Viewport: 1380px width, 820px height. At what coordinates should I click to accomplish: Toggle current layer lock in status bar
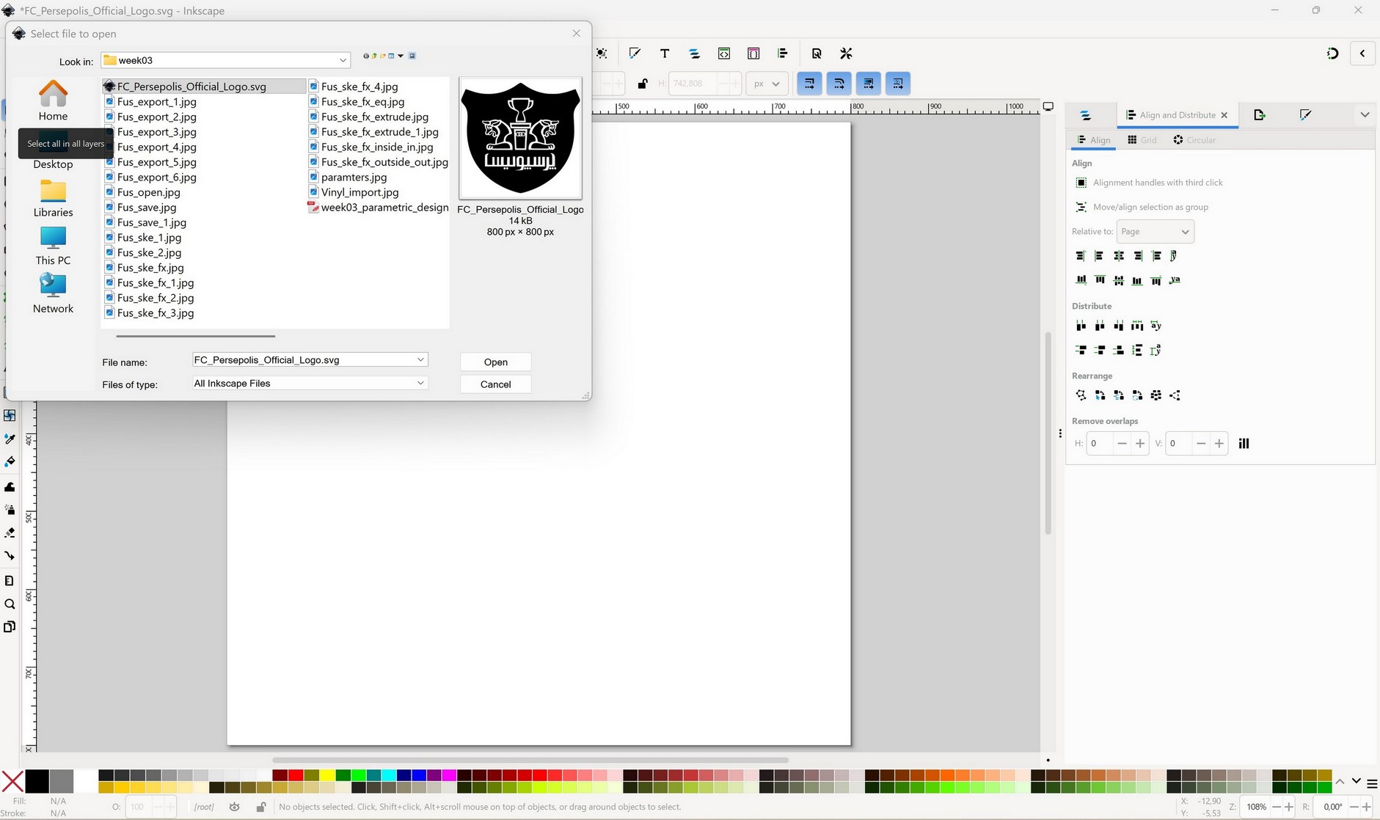pyautogui.click(x=260, y=807)
